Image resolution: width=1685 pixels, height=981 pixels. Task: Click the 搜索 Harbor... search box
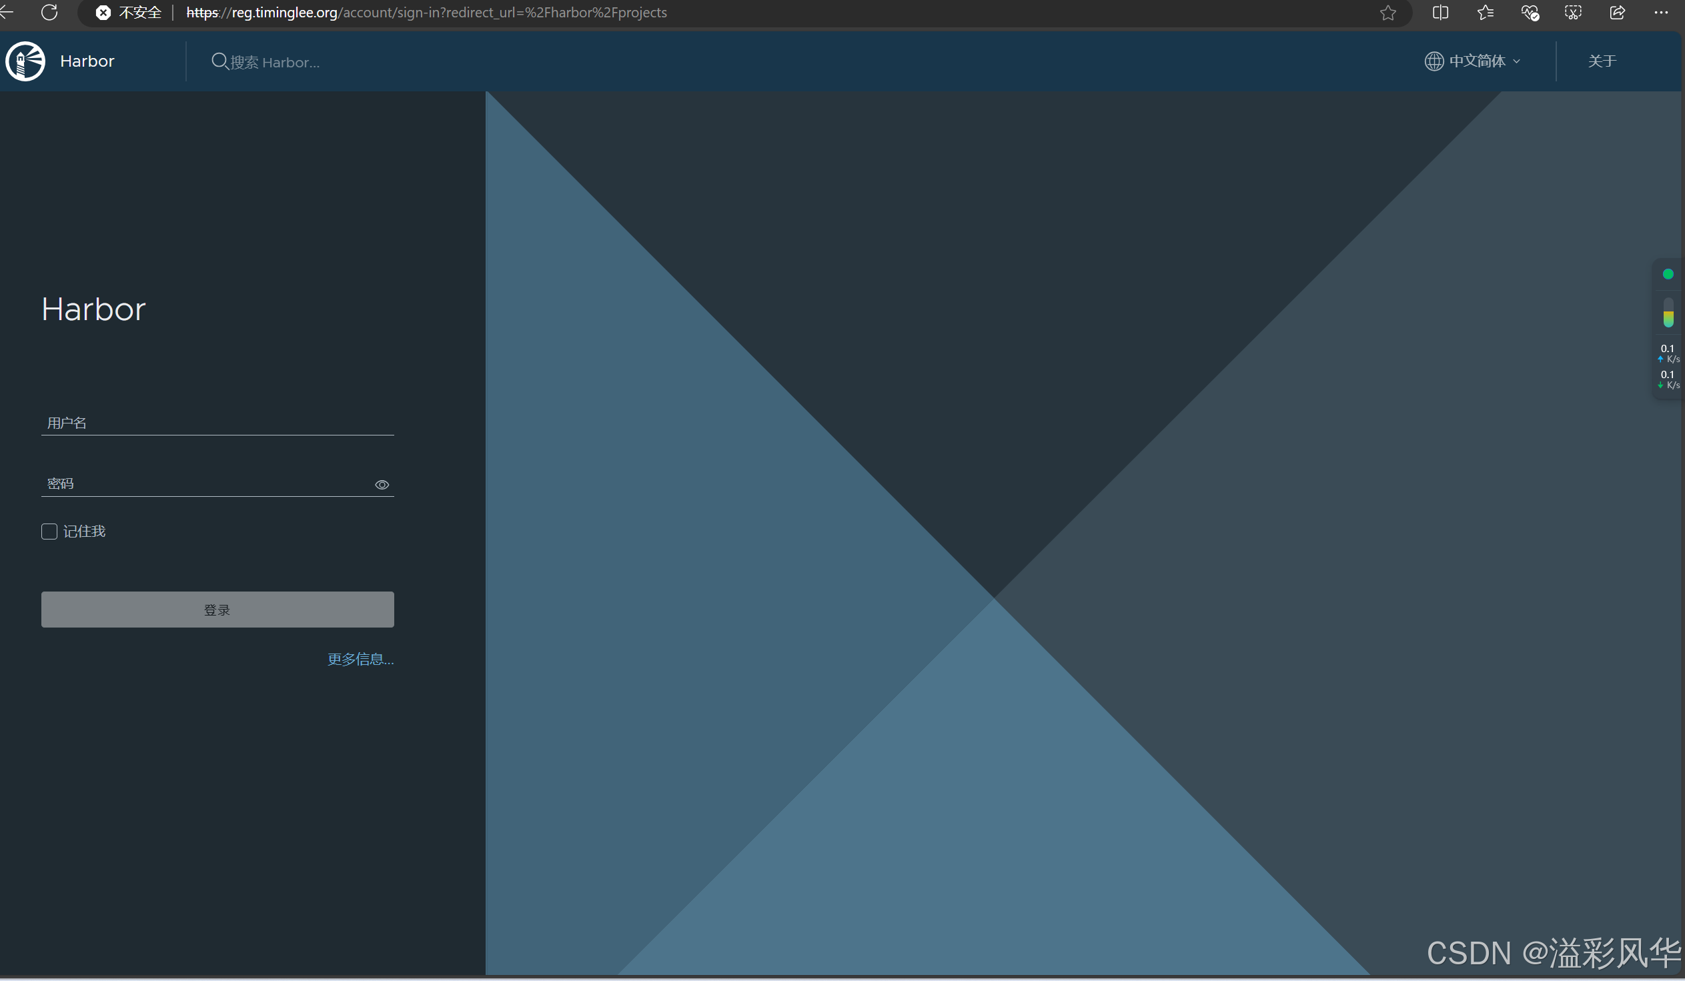(275, 62)
